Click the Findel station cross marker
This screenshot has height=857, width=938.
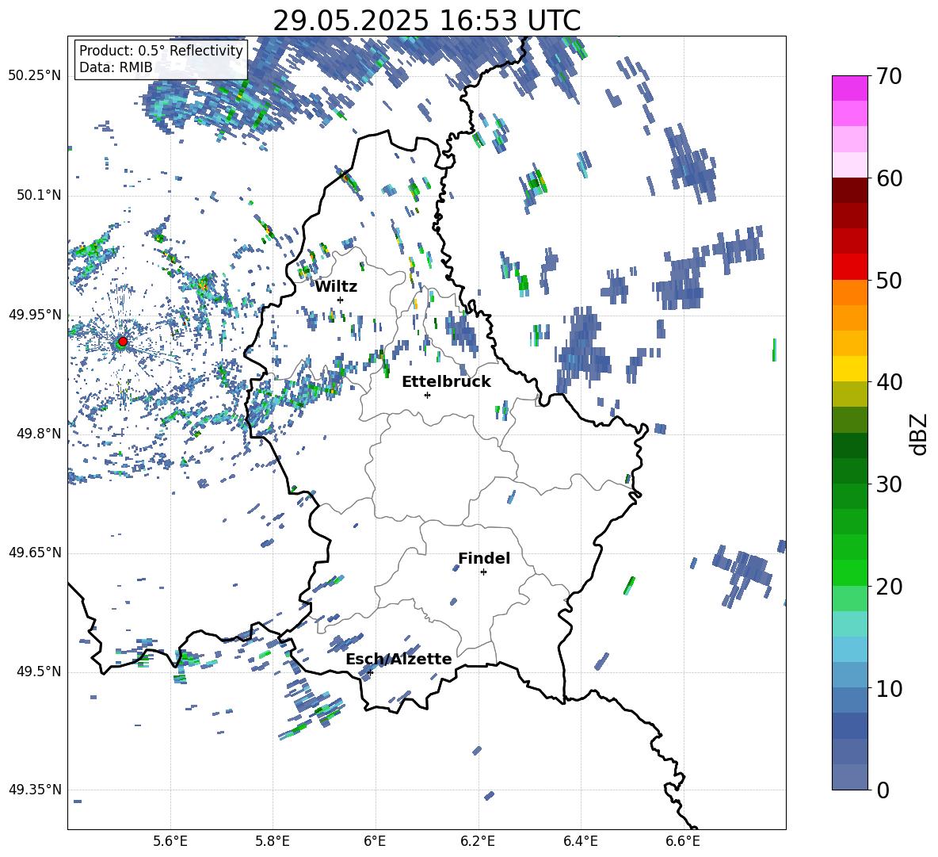(x=483, y=572)
